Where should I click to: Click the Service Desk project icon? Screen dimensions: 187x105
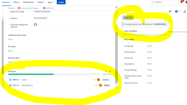19,8
